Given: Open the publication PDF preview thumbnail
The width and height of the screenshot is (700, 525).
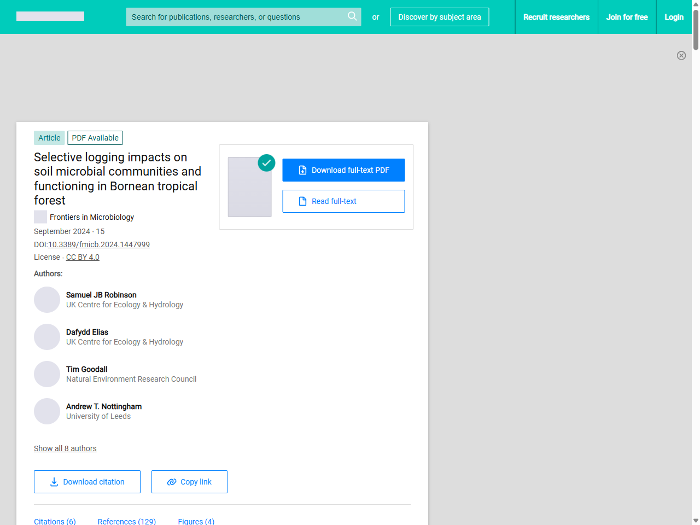Looking at the screenshot, I should 250,187.
